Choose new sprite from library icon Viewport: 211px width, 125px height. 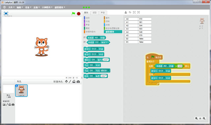(x=66, y=82)
